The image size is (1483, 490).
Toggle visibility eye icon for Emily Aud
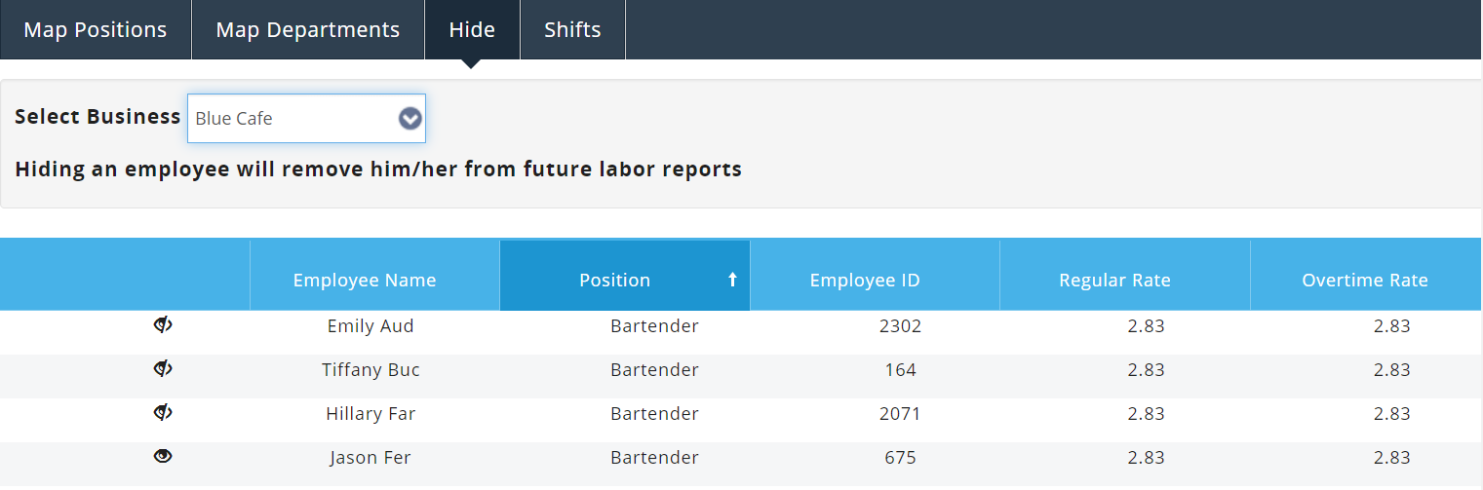tap(163, 325)
